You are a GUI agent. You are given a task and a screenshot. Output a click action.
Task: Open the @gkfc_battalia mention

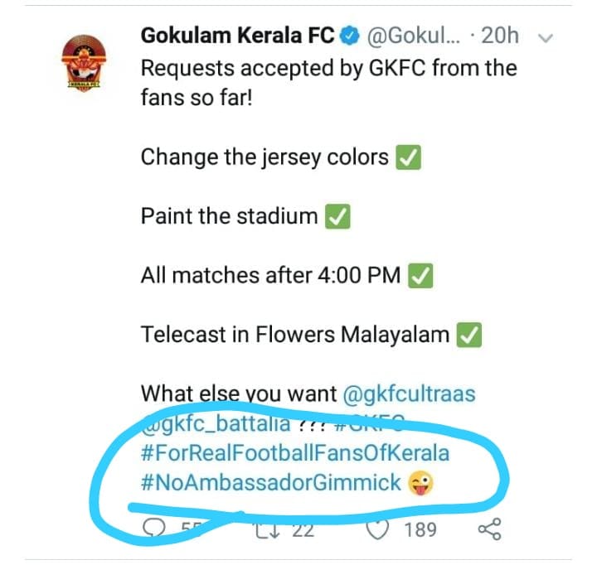pyautogui.click(x=216, y=424)
